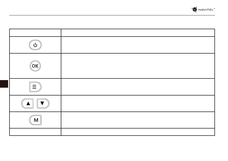This screenshot has width=228, height=161.
Task: Click the up arrow button icon
Action: coord(28,104)
